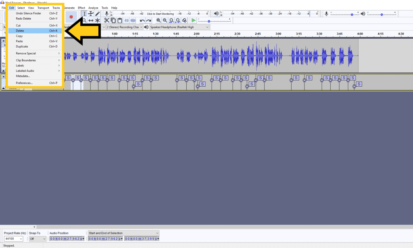The image size is (413, 248).
Task: Open the Transport menu
Action: 43,7
